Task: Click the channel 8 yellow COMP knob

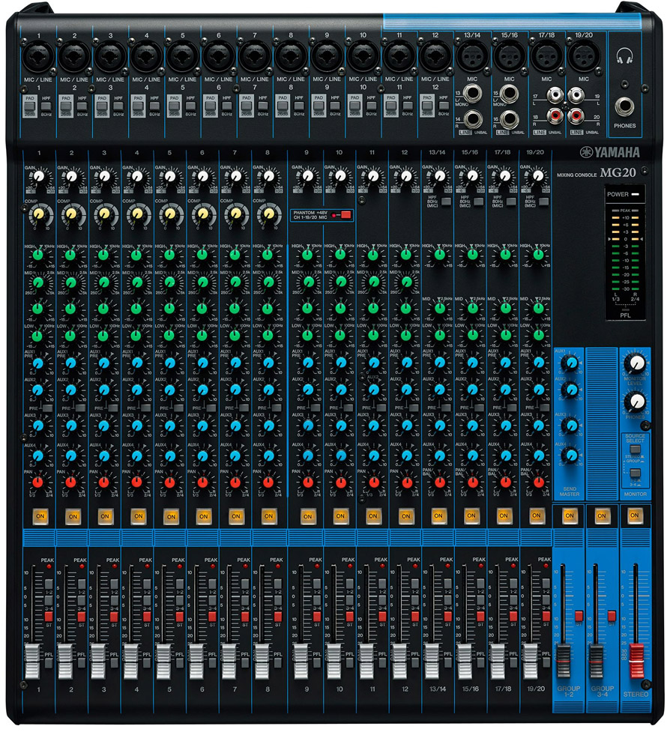Action: [x=268, y=214]
